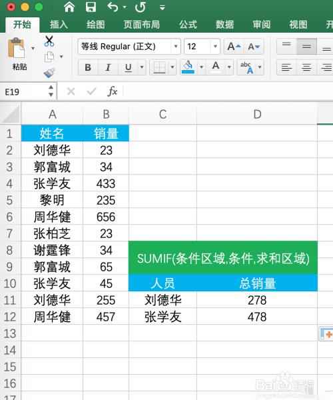Switch to the 插入 tab
The height and width of the screenshot is (400, 333).
[59, 25]
